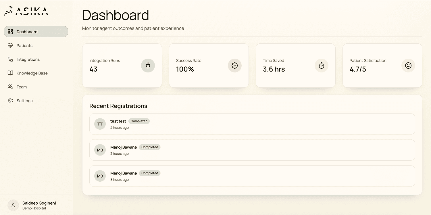Click the Patients heart-pulse icon
This screenshot has width=431, height=215.
point(10,45)
